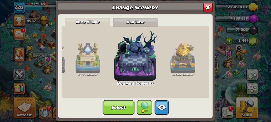Open the Shop with hammer icon
This screenshot has width=271, height=122.
(x=247, y=108)
